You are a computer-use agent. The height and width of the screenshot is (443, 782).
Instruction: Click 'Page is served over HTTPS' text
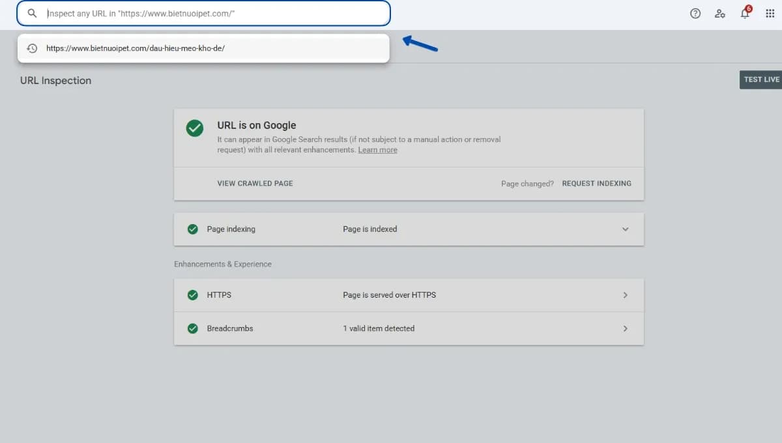coord(389,295)
